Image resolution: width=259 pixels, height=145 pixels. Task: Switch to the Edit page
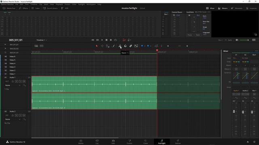click(x=113, y=142)
